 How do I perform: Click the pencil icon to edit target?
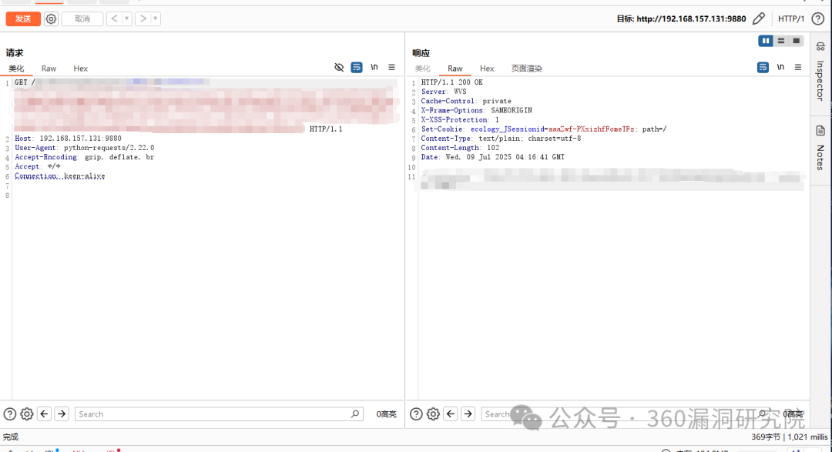759,18
